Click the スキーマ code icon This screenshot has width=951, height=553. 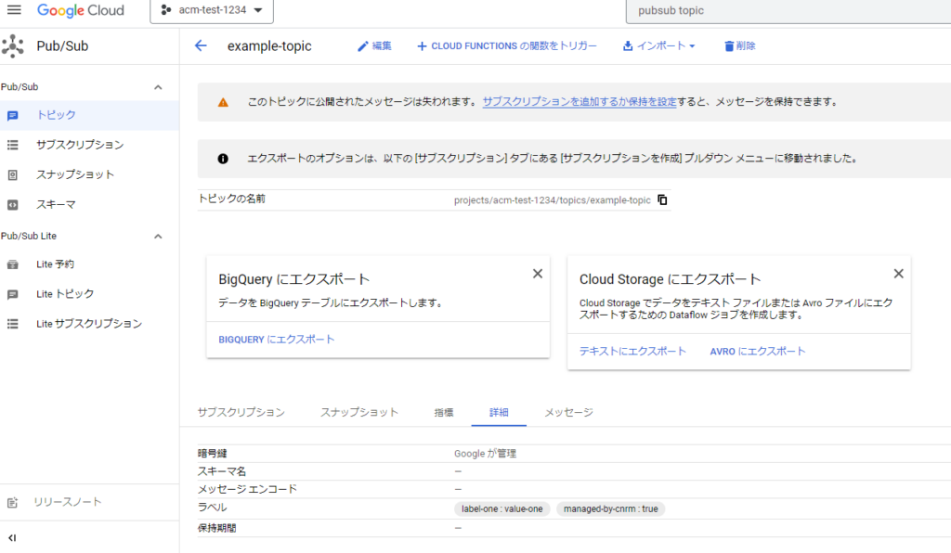13,205
